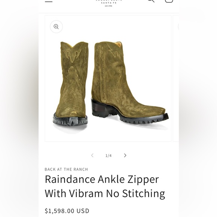Open the main olive suede boots photo
The height and width of the screenshot is (217, 217).
[108, 79]
